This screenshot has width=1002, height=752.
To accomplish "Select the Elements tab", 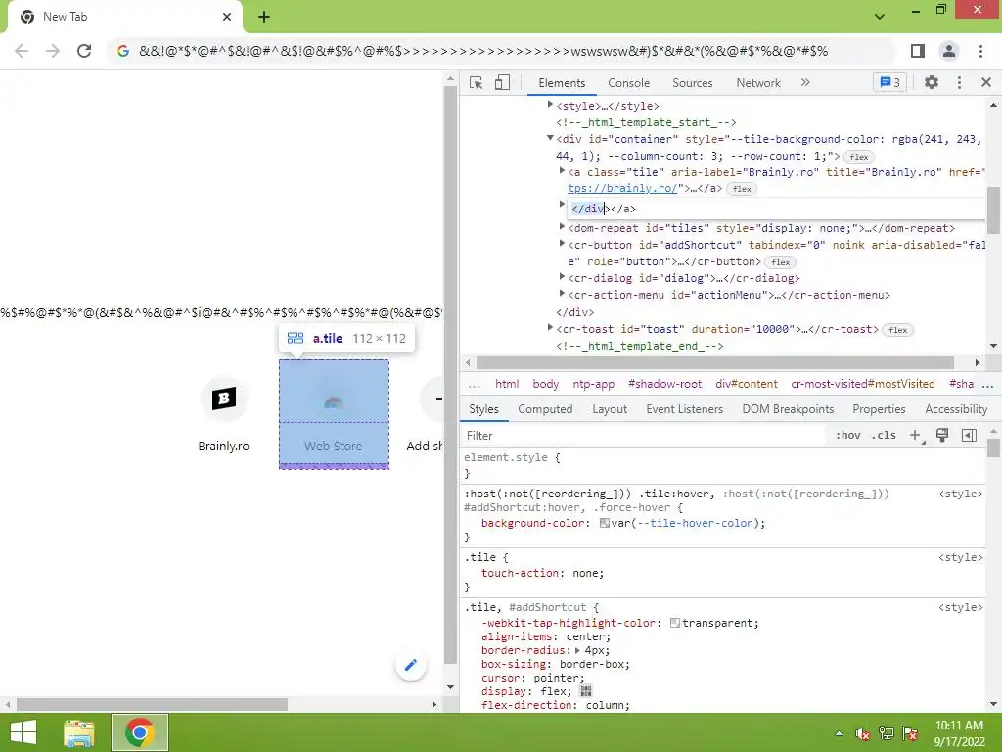I will 562,83.
